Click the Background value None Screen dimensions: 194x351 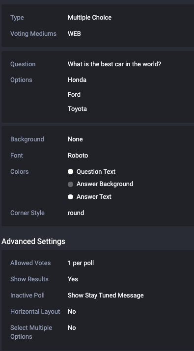tap(75, 139)
